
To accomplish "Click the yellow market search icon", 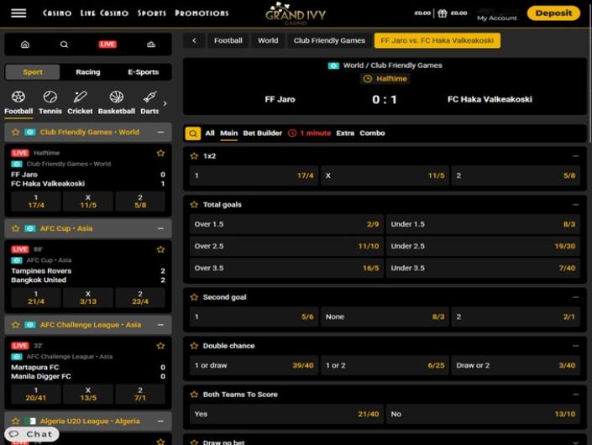I will [x=193, y=133].
